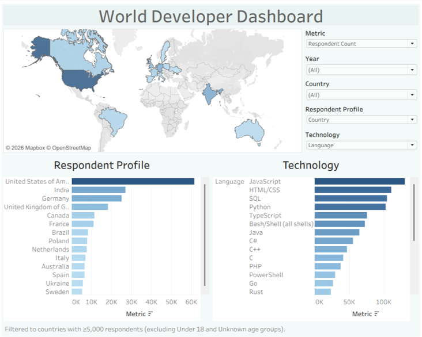Click the PowerShell bar

tap(325, 275)
